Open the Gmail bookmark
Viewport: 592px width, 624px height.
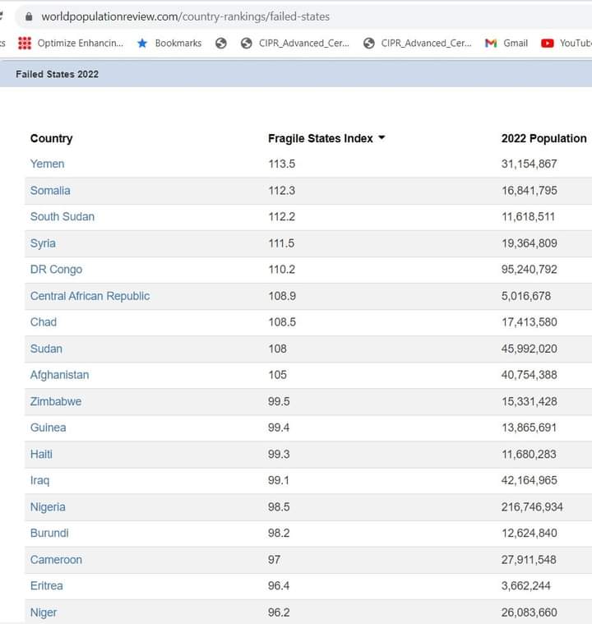tap(507, 43)
